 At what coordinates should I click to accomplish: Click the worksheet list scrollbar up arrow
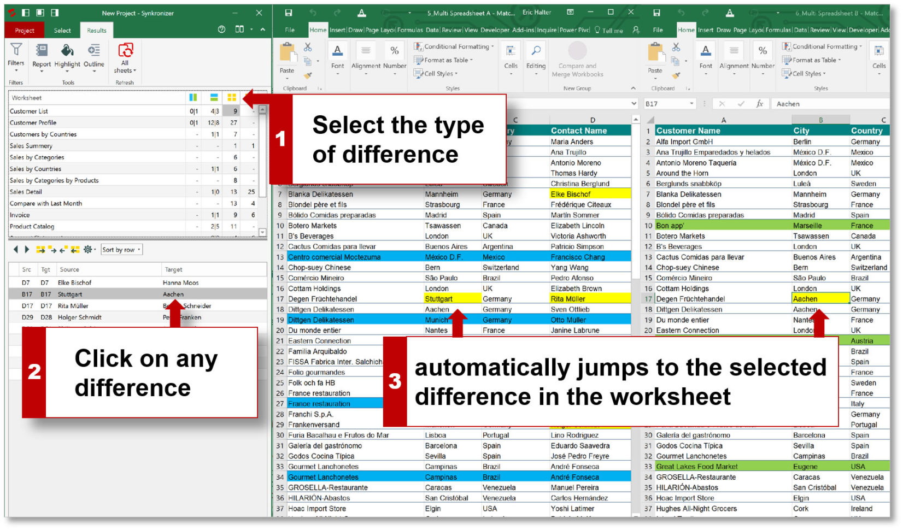[262, 109]
